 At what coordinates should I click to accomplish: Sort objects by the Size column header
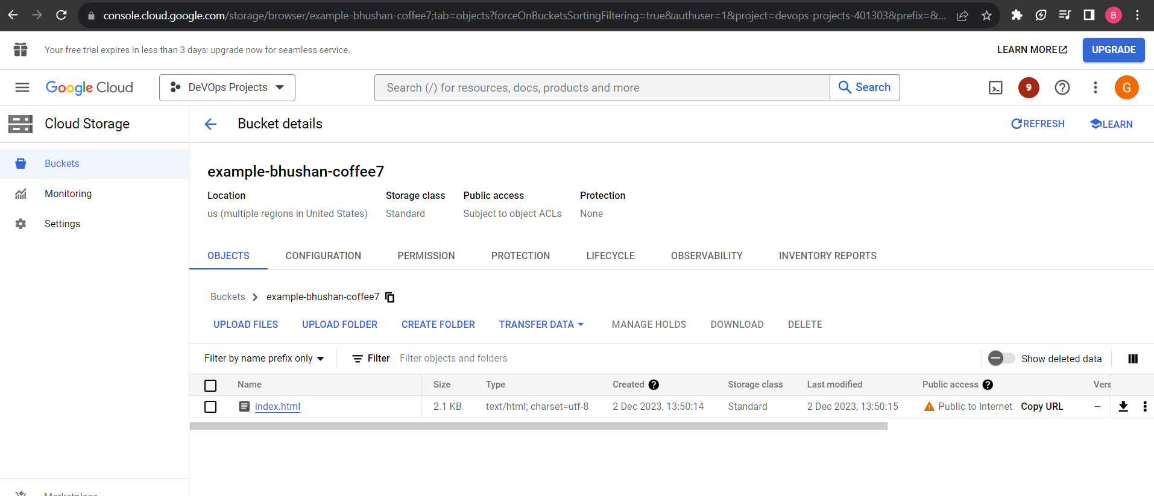coord(442,385)
